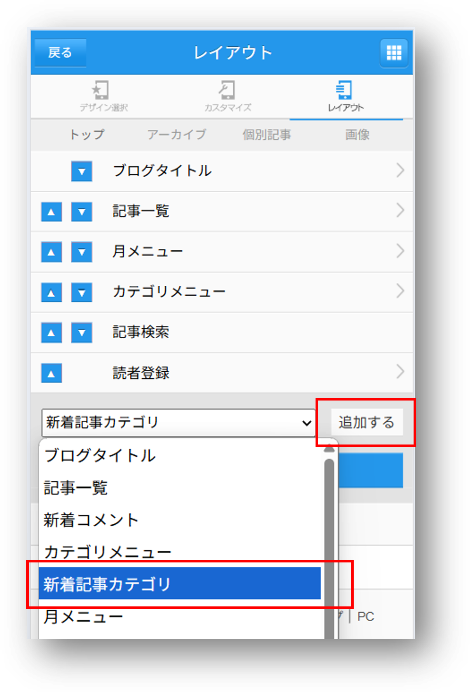Move 記事一覧 up with arrow
The width and height of the screenshot is (470, 694).
(51, 212)
